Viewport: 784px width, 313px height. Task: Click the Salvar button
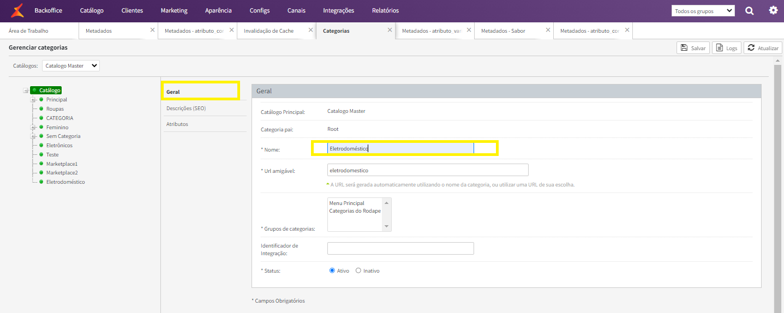point(693,48)
